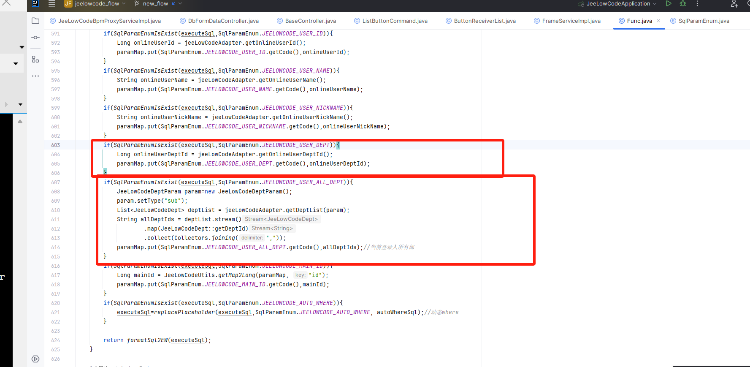The height and width of the screenshot is (367, 750).
Task: Click replacePlaceholder on line 621
Action: (x=184, y=312)
